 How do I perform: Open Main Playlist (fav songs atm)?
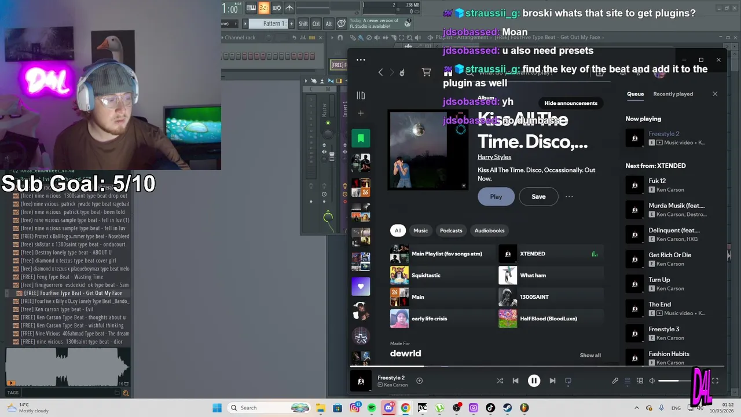pyautogui.click(x=442, y=254)
